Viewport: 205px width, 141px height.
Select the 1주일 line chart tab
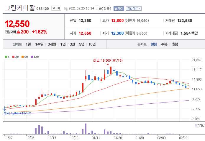39,44
